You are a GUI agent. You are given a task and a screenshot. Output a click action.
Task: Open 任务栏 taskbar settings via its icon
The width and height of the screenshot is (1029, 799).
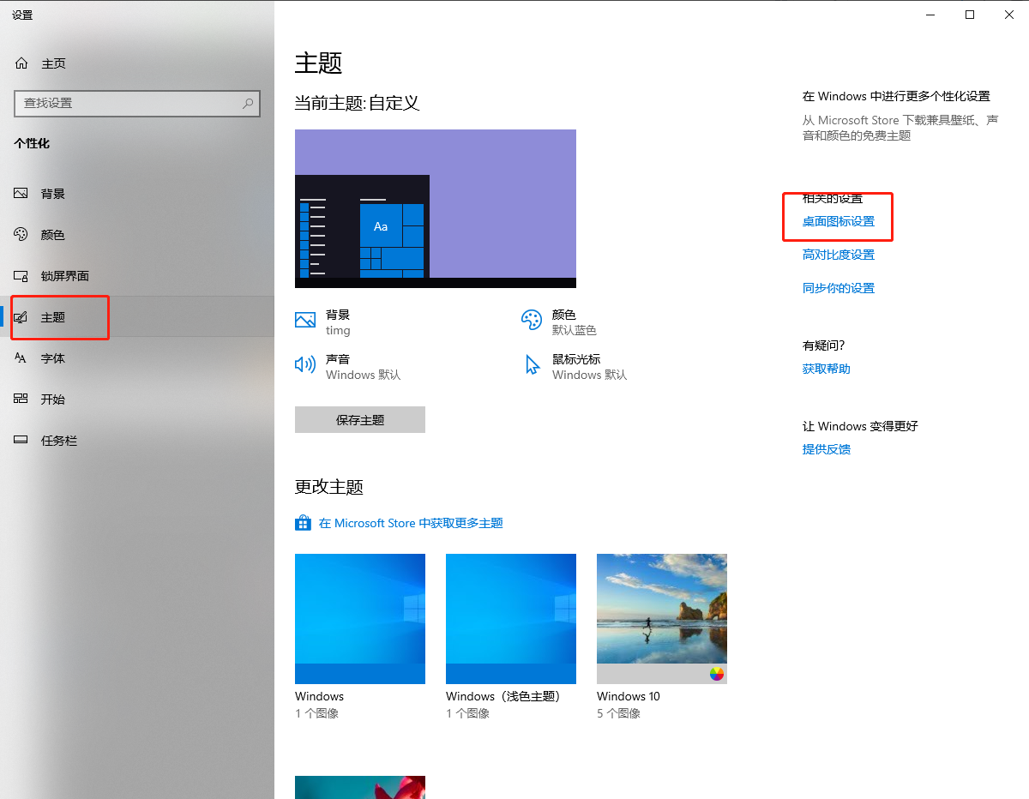(21, 440)
